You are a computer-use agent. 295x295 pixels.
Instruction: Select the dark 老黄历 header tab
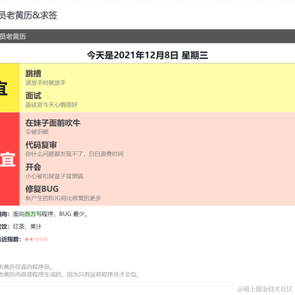click(147, 36)
